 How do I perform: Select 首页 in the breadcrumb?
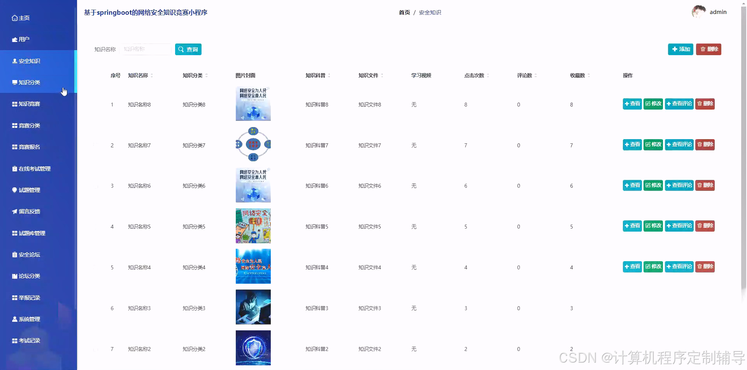[404, 12]
